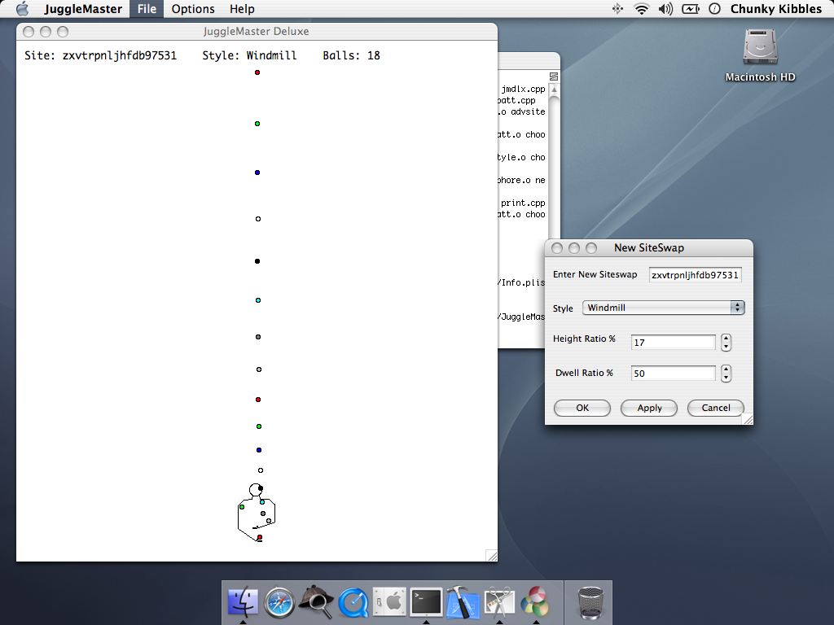Screen dimensions: 834x625
Task: Cancel the New SiteSwap dialog
Action: 715,408
